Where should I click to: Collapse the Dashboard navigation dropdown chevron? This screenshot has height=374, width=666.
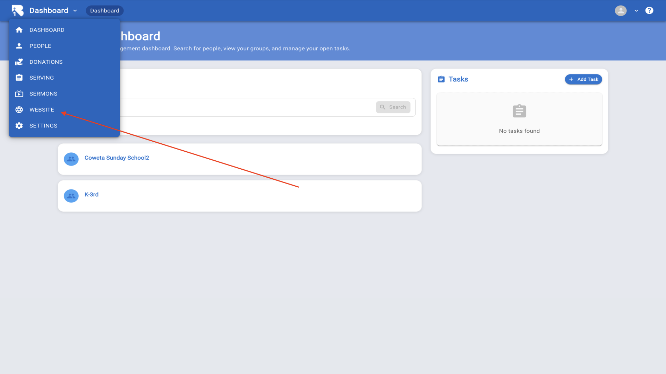coord(75,11)
